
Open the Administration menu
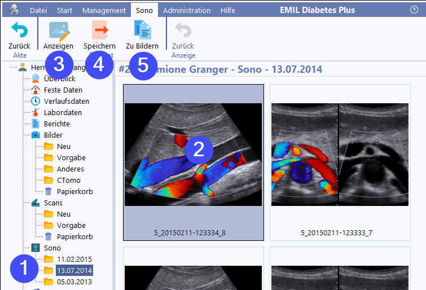pyautogui.click(x=186, y=10)
